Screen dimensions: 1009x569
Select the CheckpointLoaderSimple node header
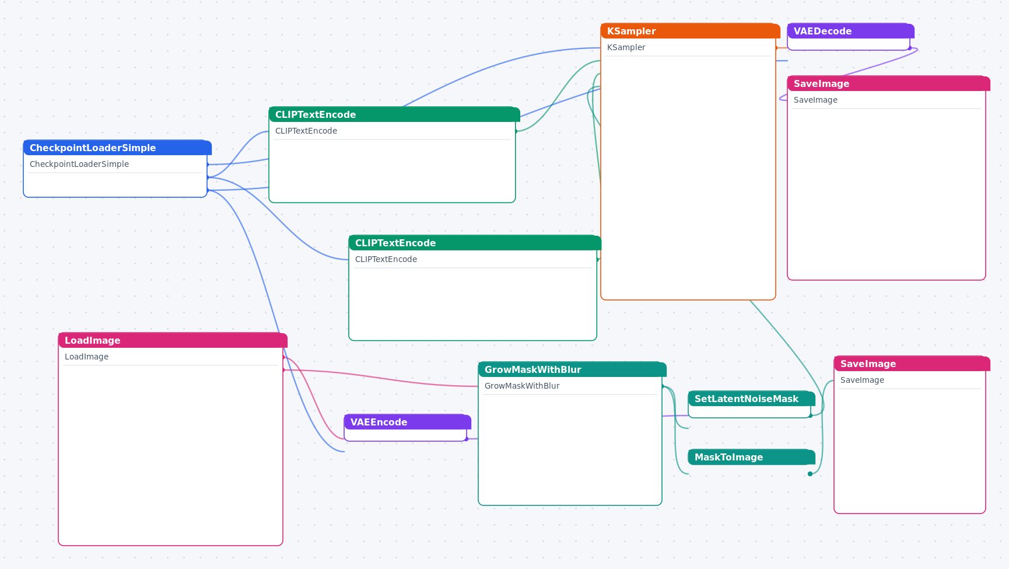tap(117, 148)
